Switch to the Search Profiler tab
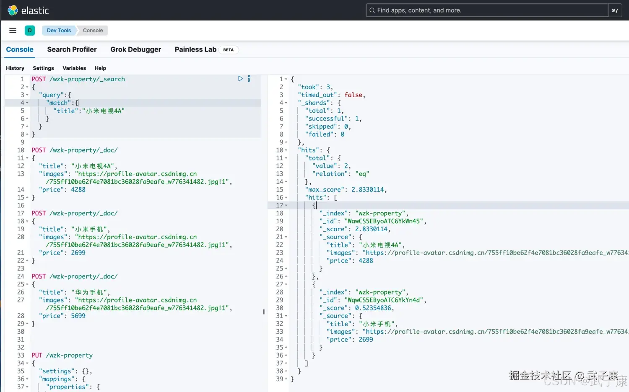This screenshot has height=392, width=629. (72, 49)
